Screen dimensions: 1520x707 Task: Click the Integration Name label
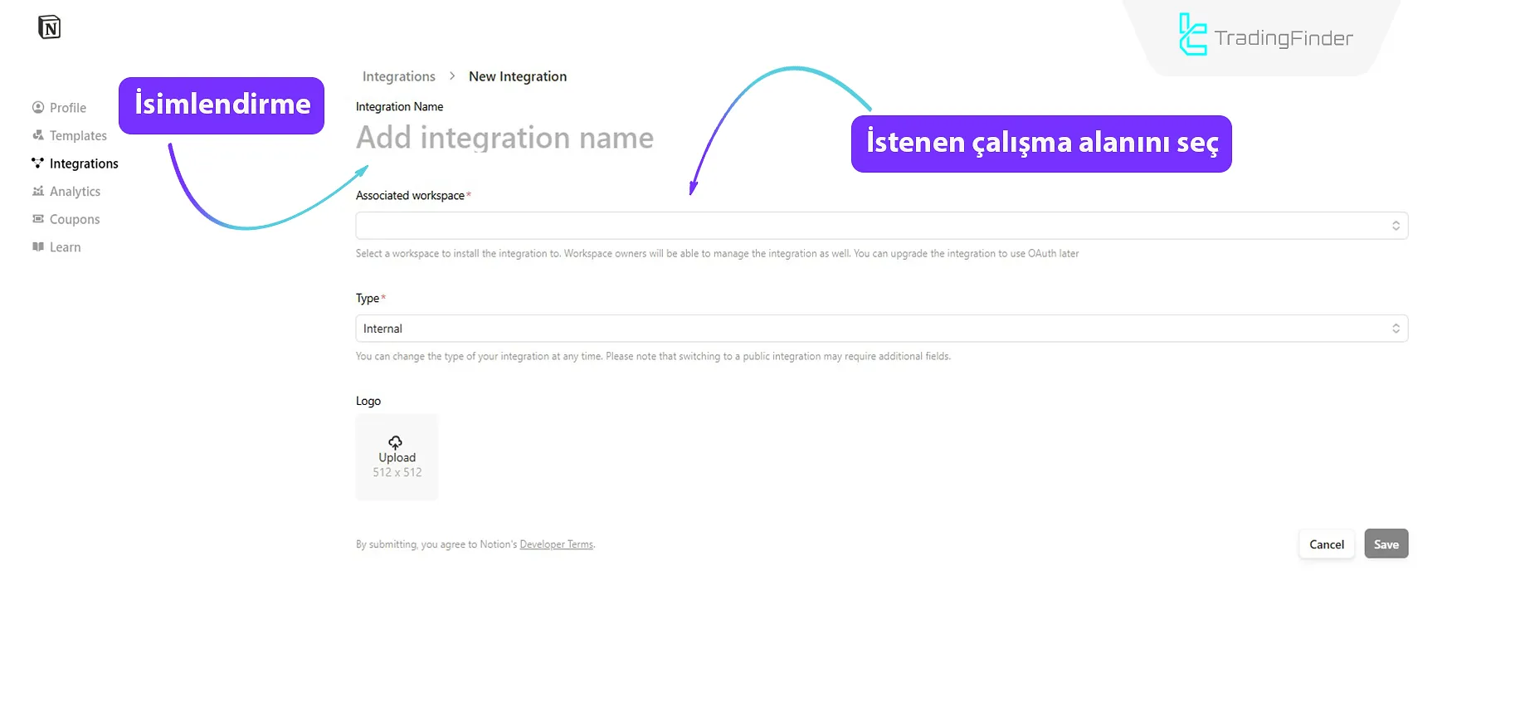399,107
